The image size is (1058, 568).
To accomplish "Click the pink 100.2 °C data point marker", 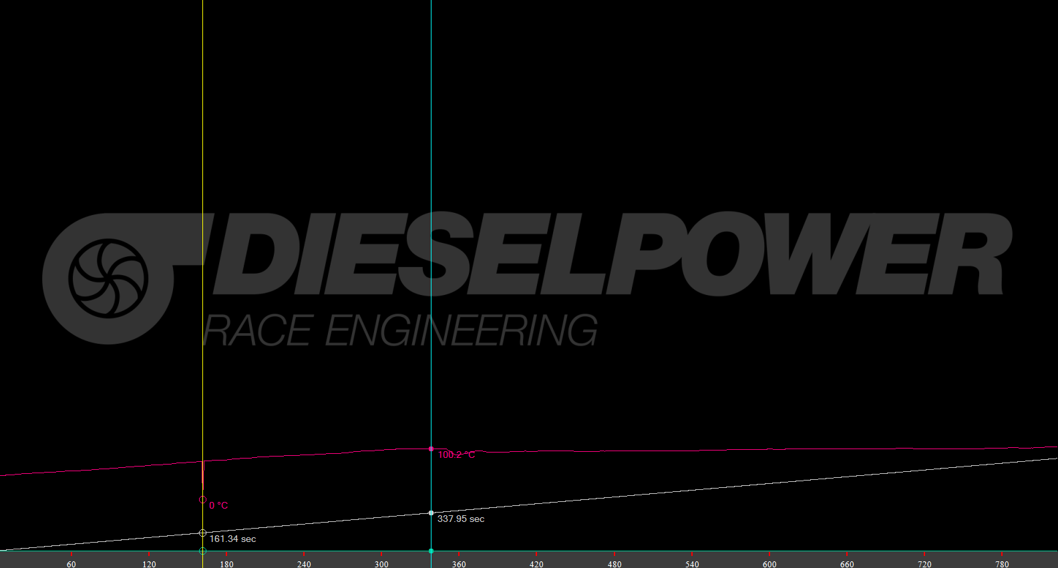I will (x=431, y=449).
